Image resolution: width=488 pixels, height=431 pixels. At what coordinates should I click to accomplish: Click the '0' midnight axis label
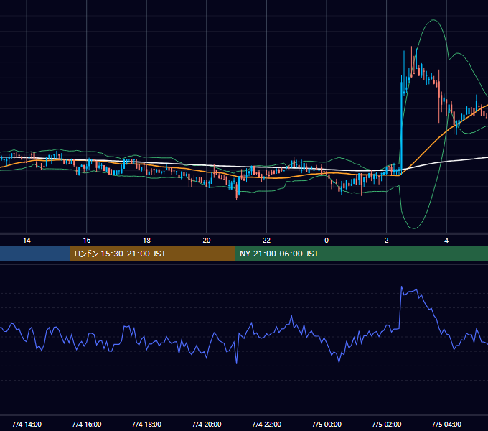[x=327, y=241]
